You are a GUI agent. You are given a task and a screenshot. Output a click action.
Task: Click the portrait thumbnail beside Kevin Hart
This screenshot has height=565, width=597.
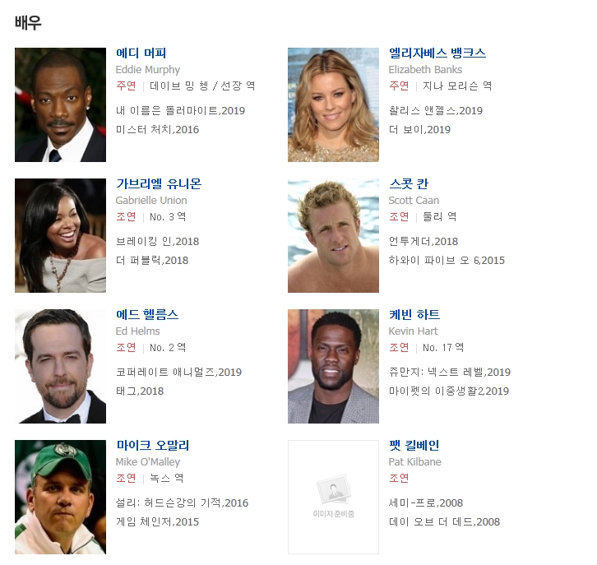(334, 366)
